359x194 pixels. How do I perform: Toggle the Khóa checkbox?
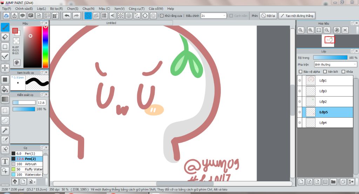344,72
